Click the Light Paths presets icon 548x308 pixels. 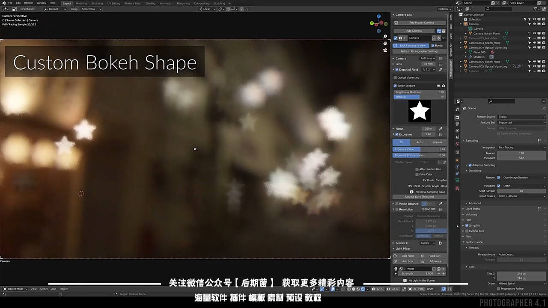click(x=539, y=209)
